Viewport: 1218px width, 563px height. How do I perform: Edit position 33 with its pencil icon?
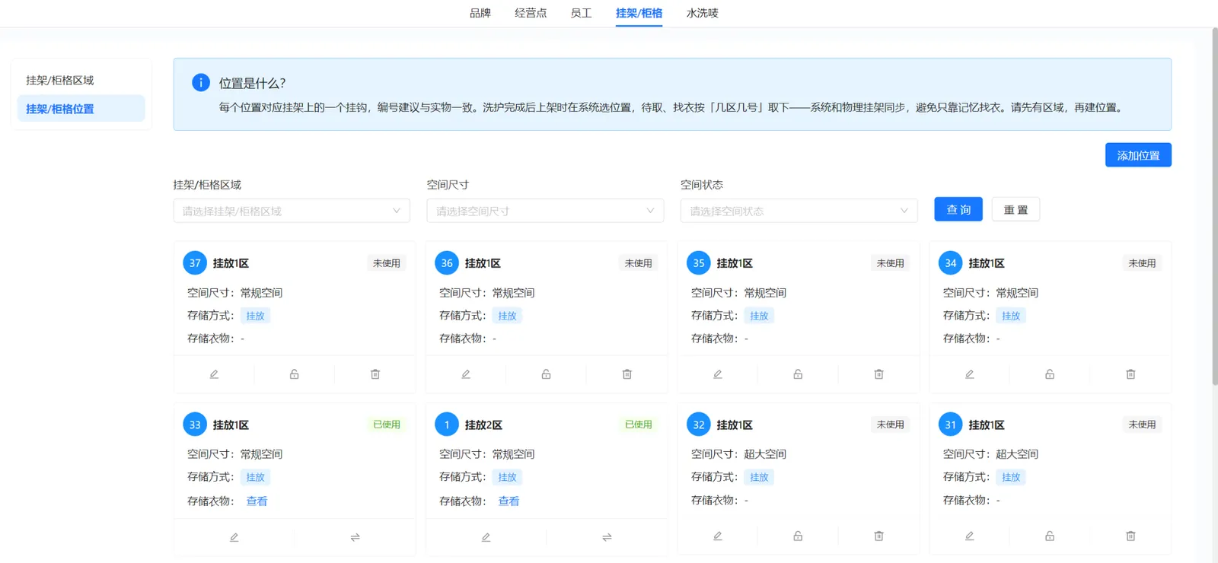tap(234, 537)
